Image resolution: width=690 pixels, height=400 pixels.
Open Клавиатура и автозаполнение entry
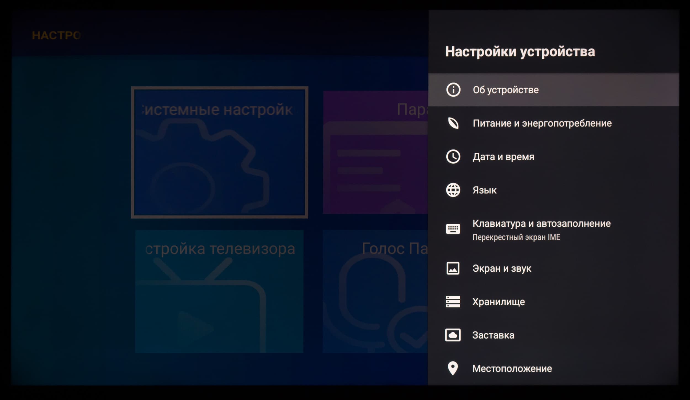pyautogui.click(x=542, y=224)
